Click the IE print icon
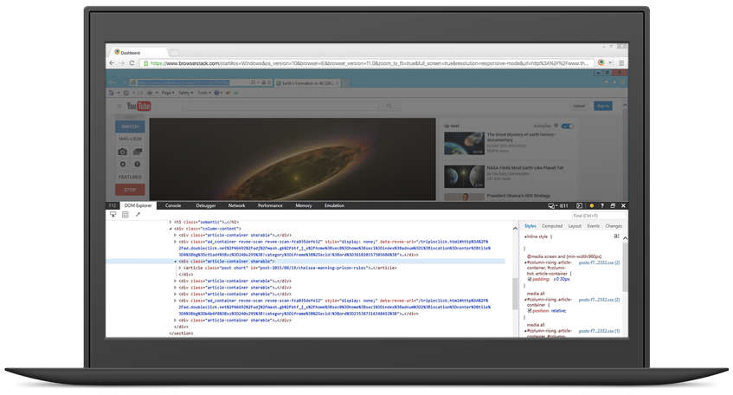 click(150, 93)
